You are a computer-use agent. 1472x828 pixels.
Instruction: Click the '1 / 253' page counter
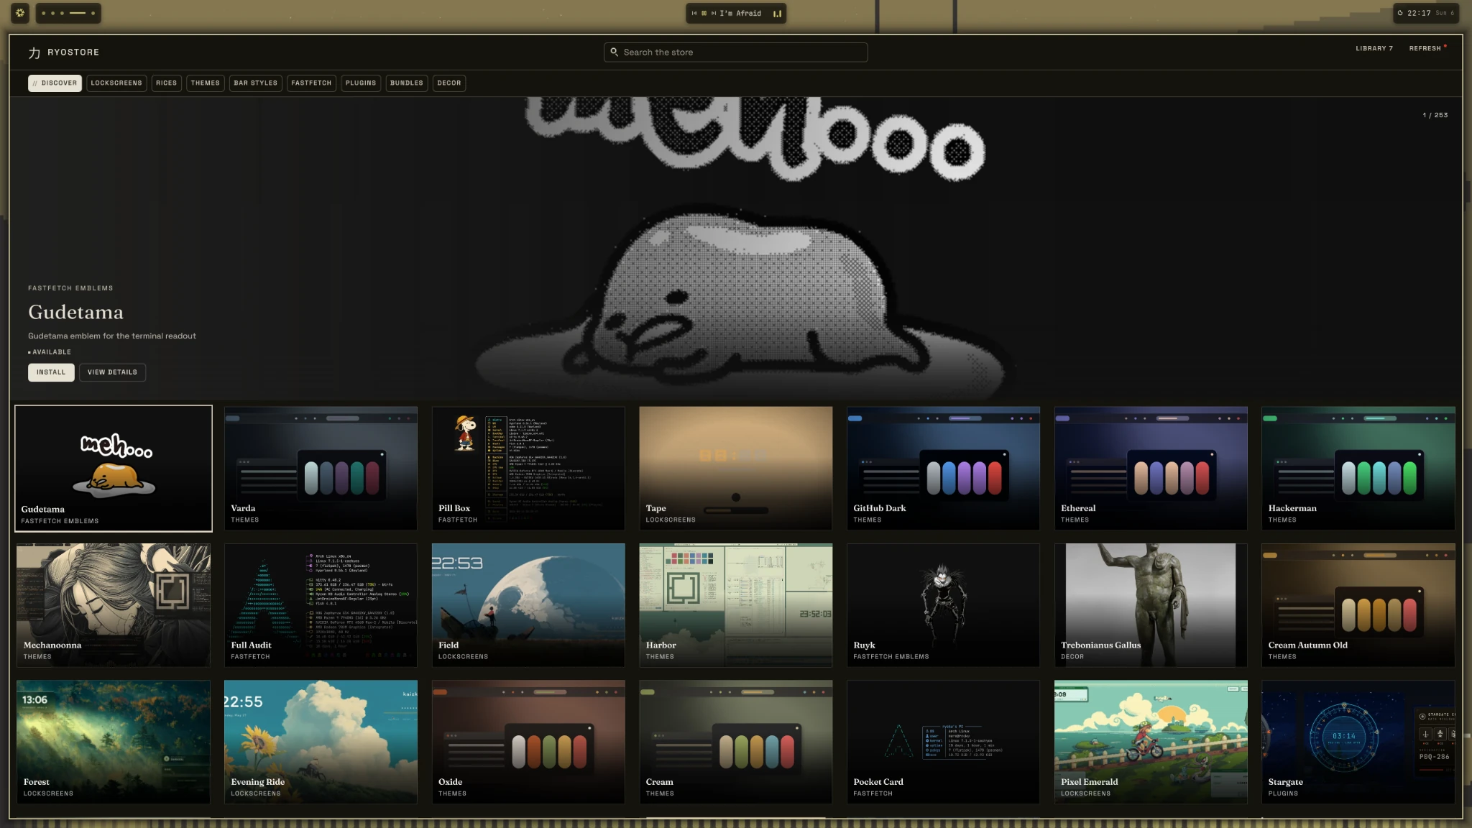click(1435, 115)
